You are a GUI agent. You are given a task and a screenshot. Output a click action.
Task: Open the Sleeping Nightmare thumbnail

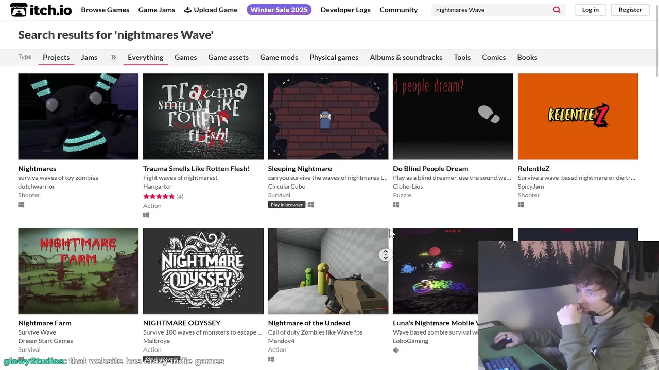click(x=328, y=117)
